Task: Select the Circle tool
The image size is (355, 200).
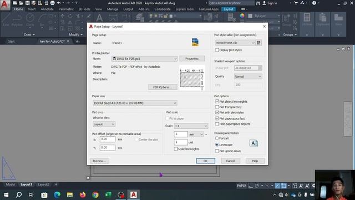Action: [30, 20]
